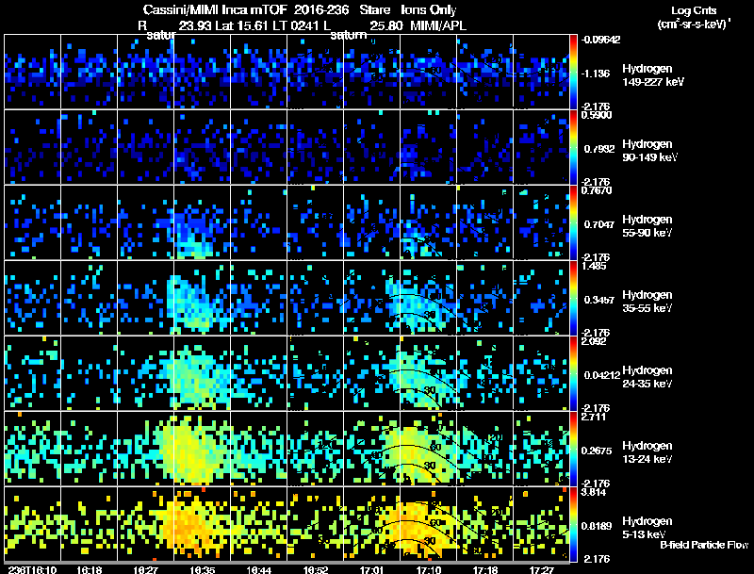Viewport: 754px width, 574px height.
Task: Click the color bar beside the 55-90 keV row
Action: click(573, 222)
